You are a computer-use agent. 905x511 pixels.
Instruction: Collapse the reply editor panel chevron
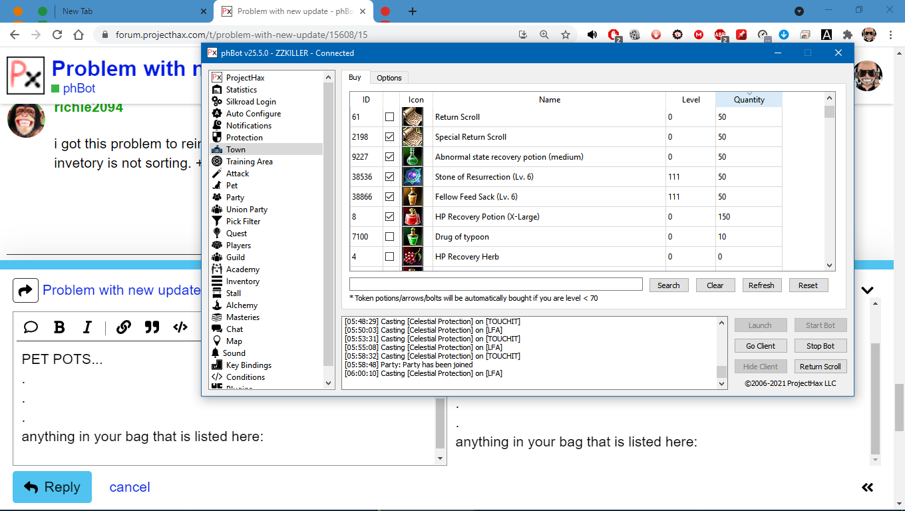867,290
